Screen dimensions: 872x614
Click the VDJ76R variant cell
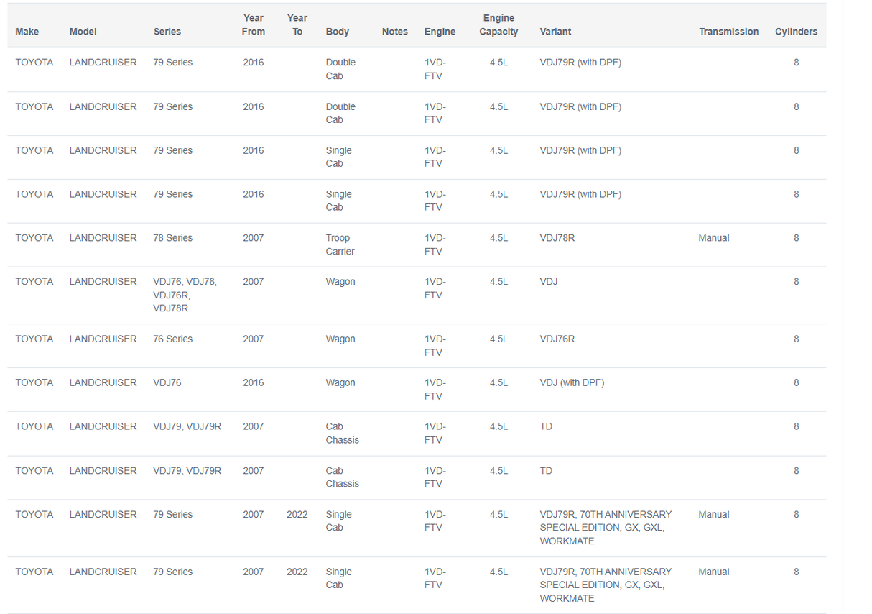coord(557,339)
